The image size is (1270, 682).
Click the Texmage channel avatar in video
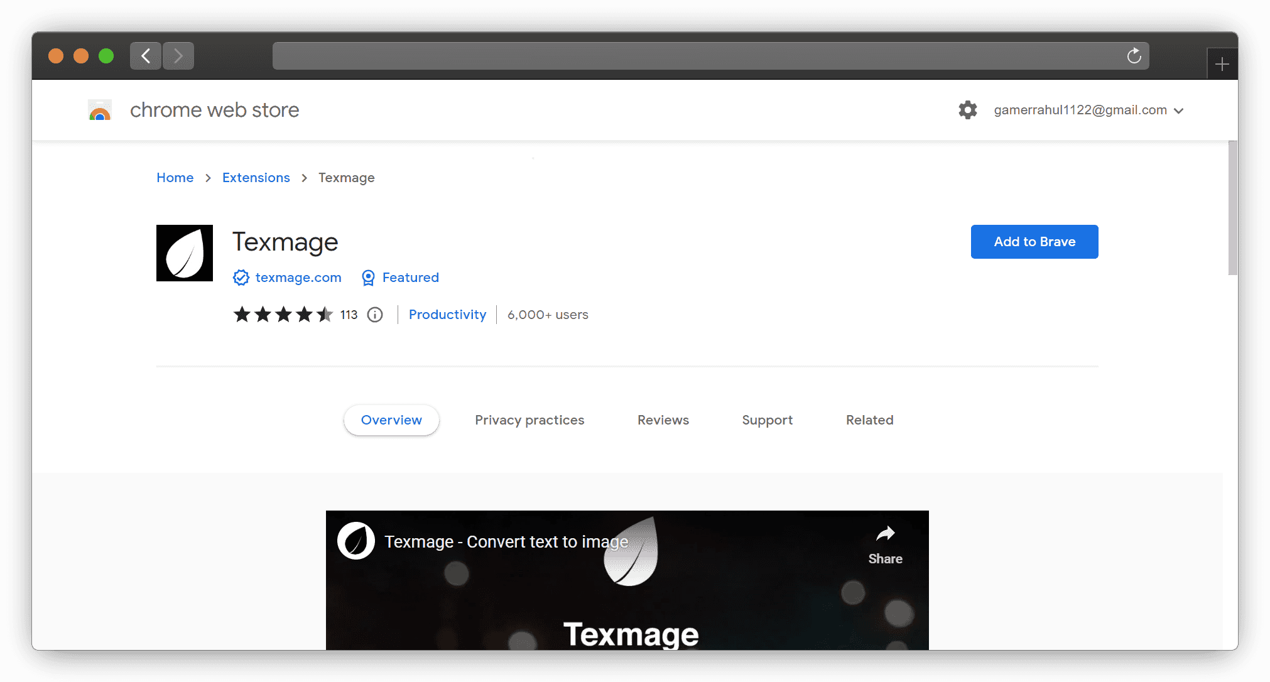356,541
